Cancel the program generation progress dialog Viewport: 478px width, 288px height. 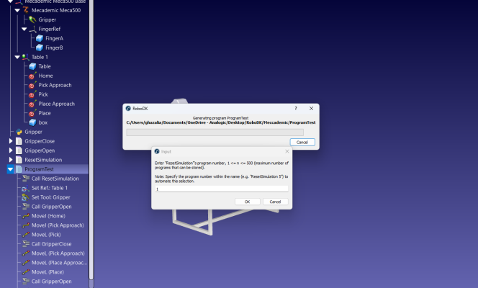(x=302, y=143)
